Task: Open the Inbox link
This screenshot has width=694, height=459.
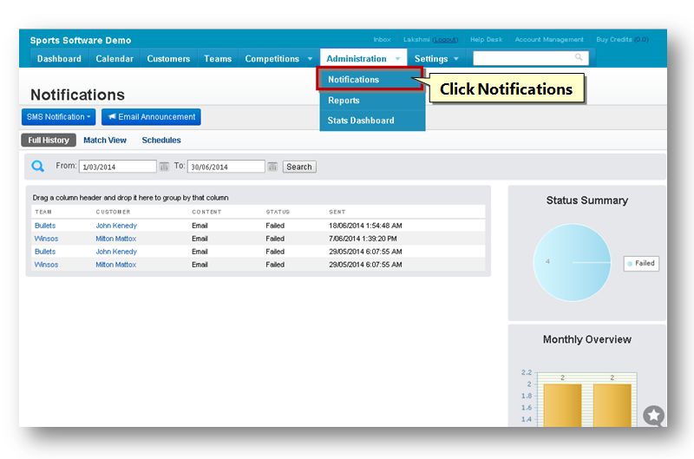Action: point(382,39)
